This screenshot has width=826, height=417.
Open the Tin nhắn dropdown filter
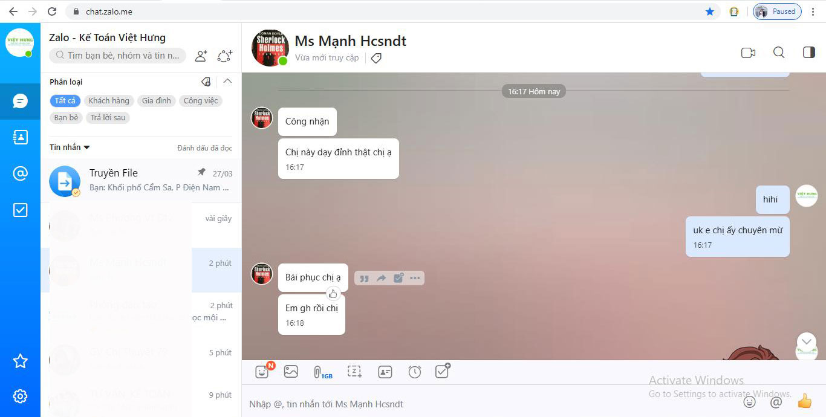point(70,147)
